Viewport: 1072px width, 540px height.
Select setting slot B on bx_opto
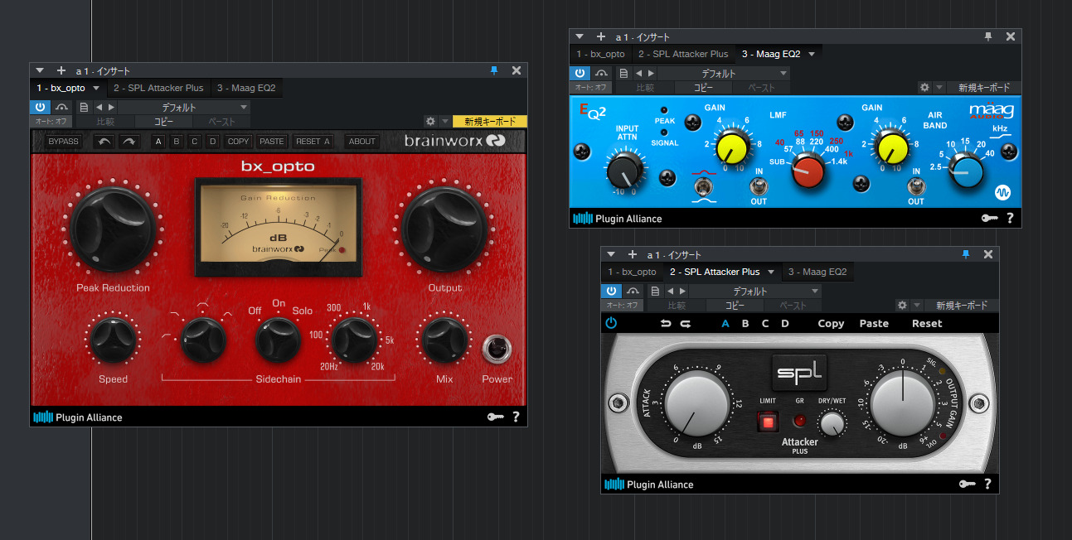tap(177, 142)
